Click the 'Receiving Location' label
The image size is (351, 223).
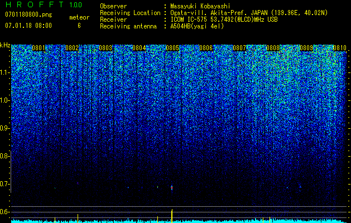click(130, 13)
